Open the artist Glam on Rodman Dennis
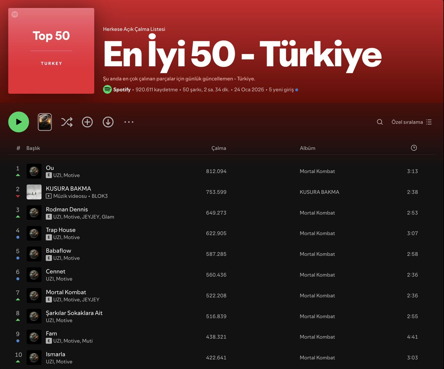The height and width of the screenshot is (369, 444). [x=108, y=217]
